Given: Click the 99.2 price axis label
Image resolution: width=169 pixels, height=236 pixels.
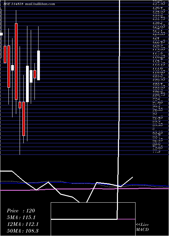Looking at the screenshot, I should tap(157, 99).
